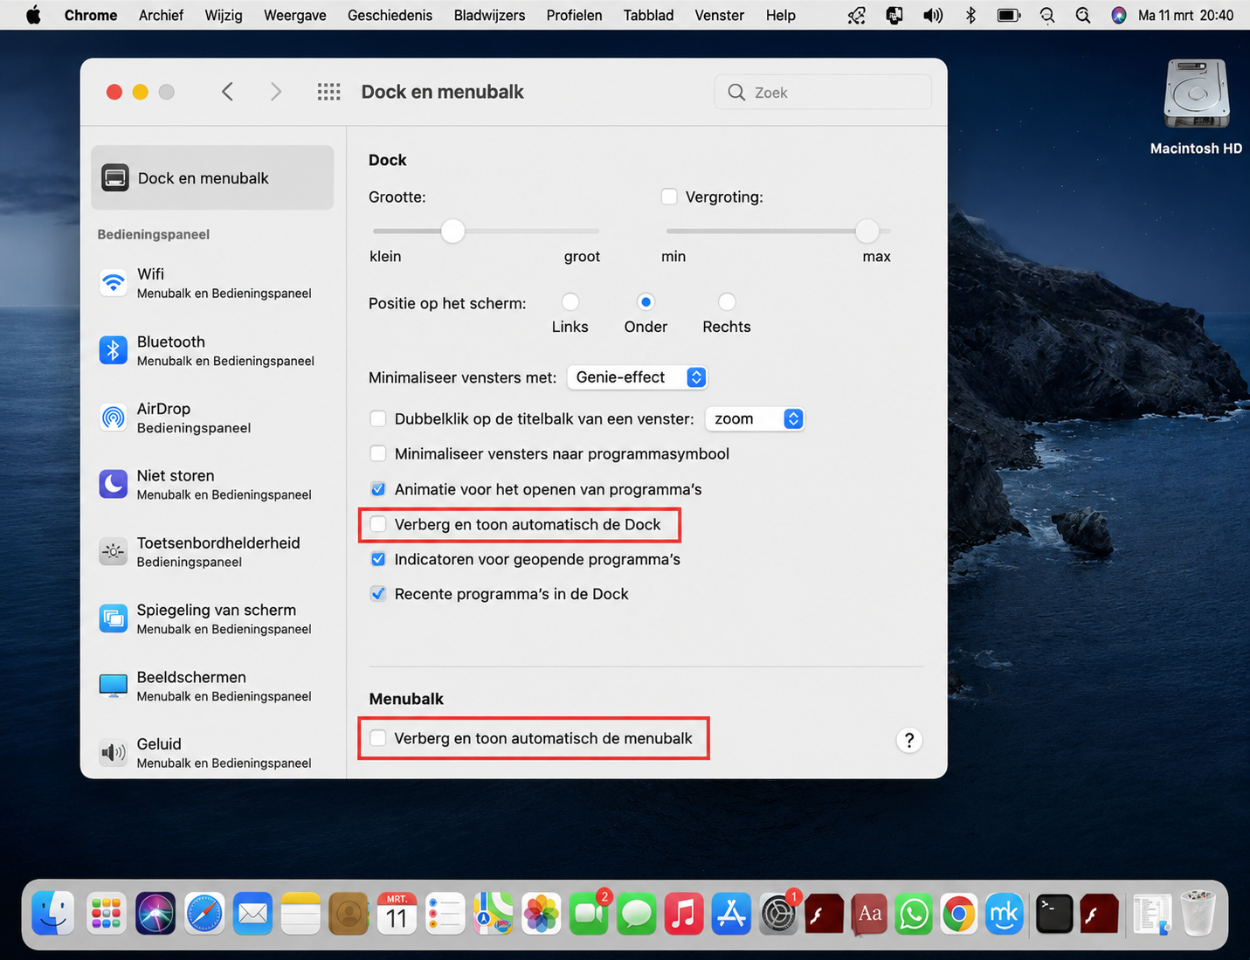Image resolution: width=1250 pixels, height=960 pixels.
Task: Click System Preferences icon in the Dock
Action: [777, 914]
